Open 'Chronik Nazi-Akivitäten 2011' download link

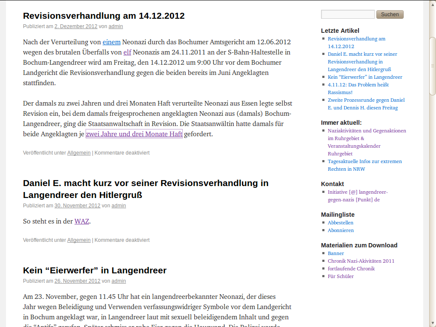[361, 261]
